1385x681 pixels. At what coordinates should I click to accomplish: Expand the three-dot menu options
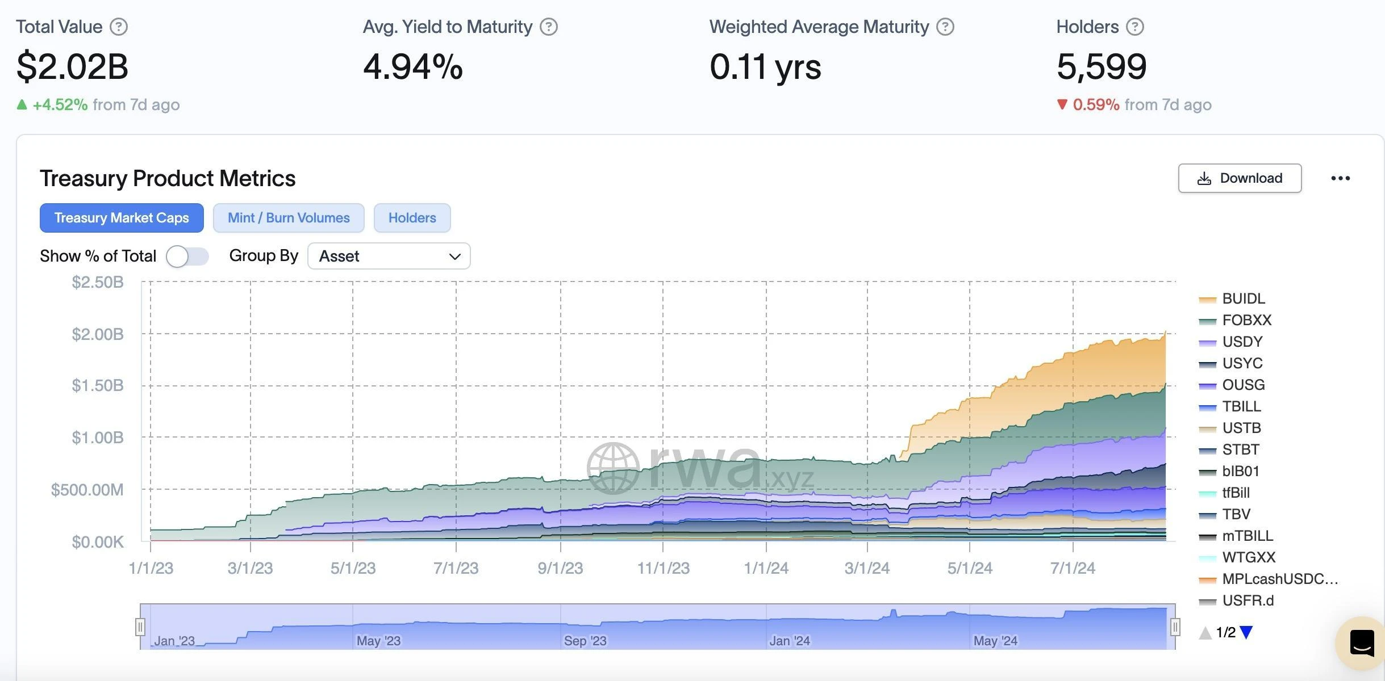[1340, 177]
